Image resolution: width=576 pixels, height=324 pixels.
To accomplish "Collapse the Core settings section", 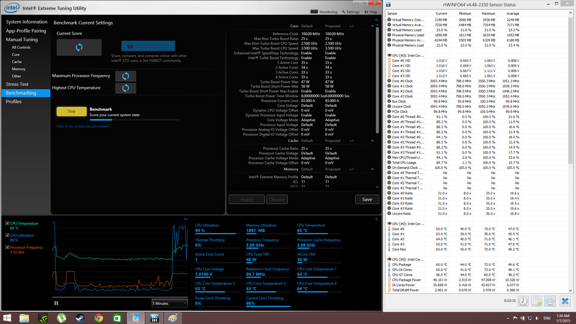I will tap(372, 26).
